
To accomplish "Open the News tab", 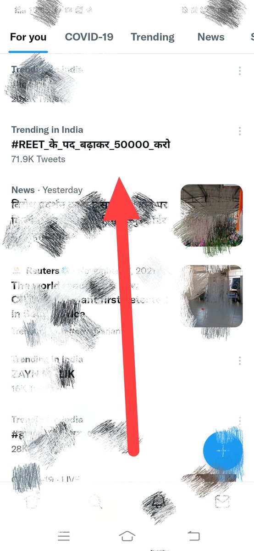I will click(211, 37).
